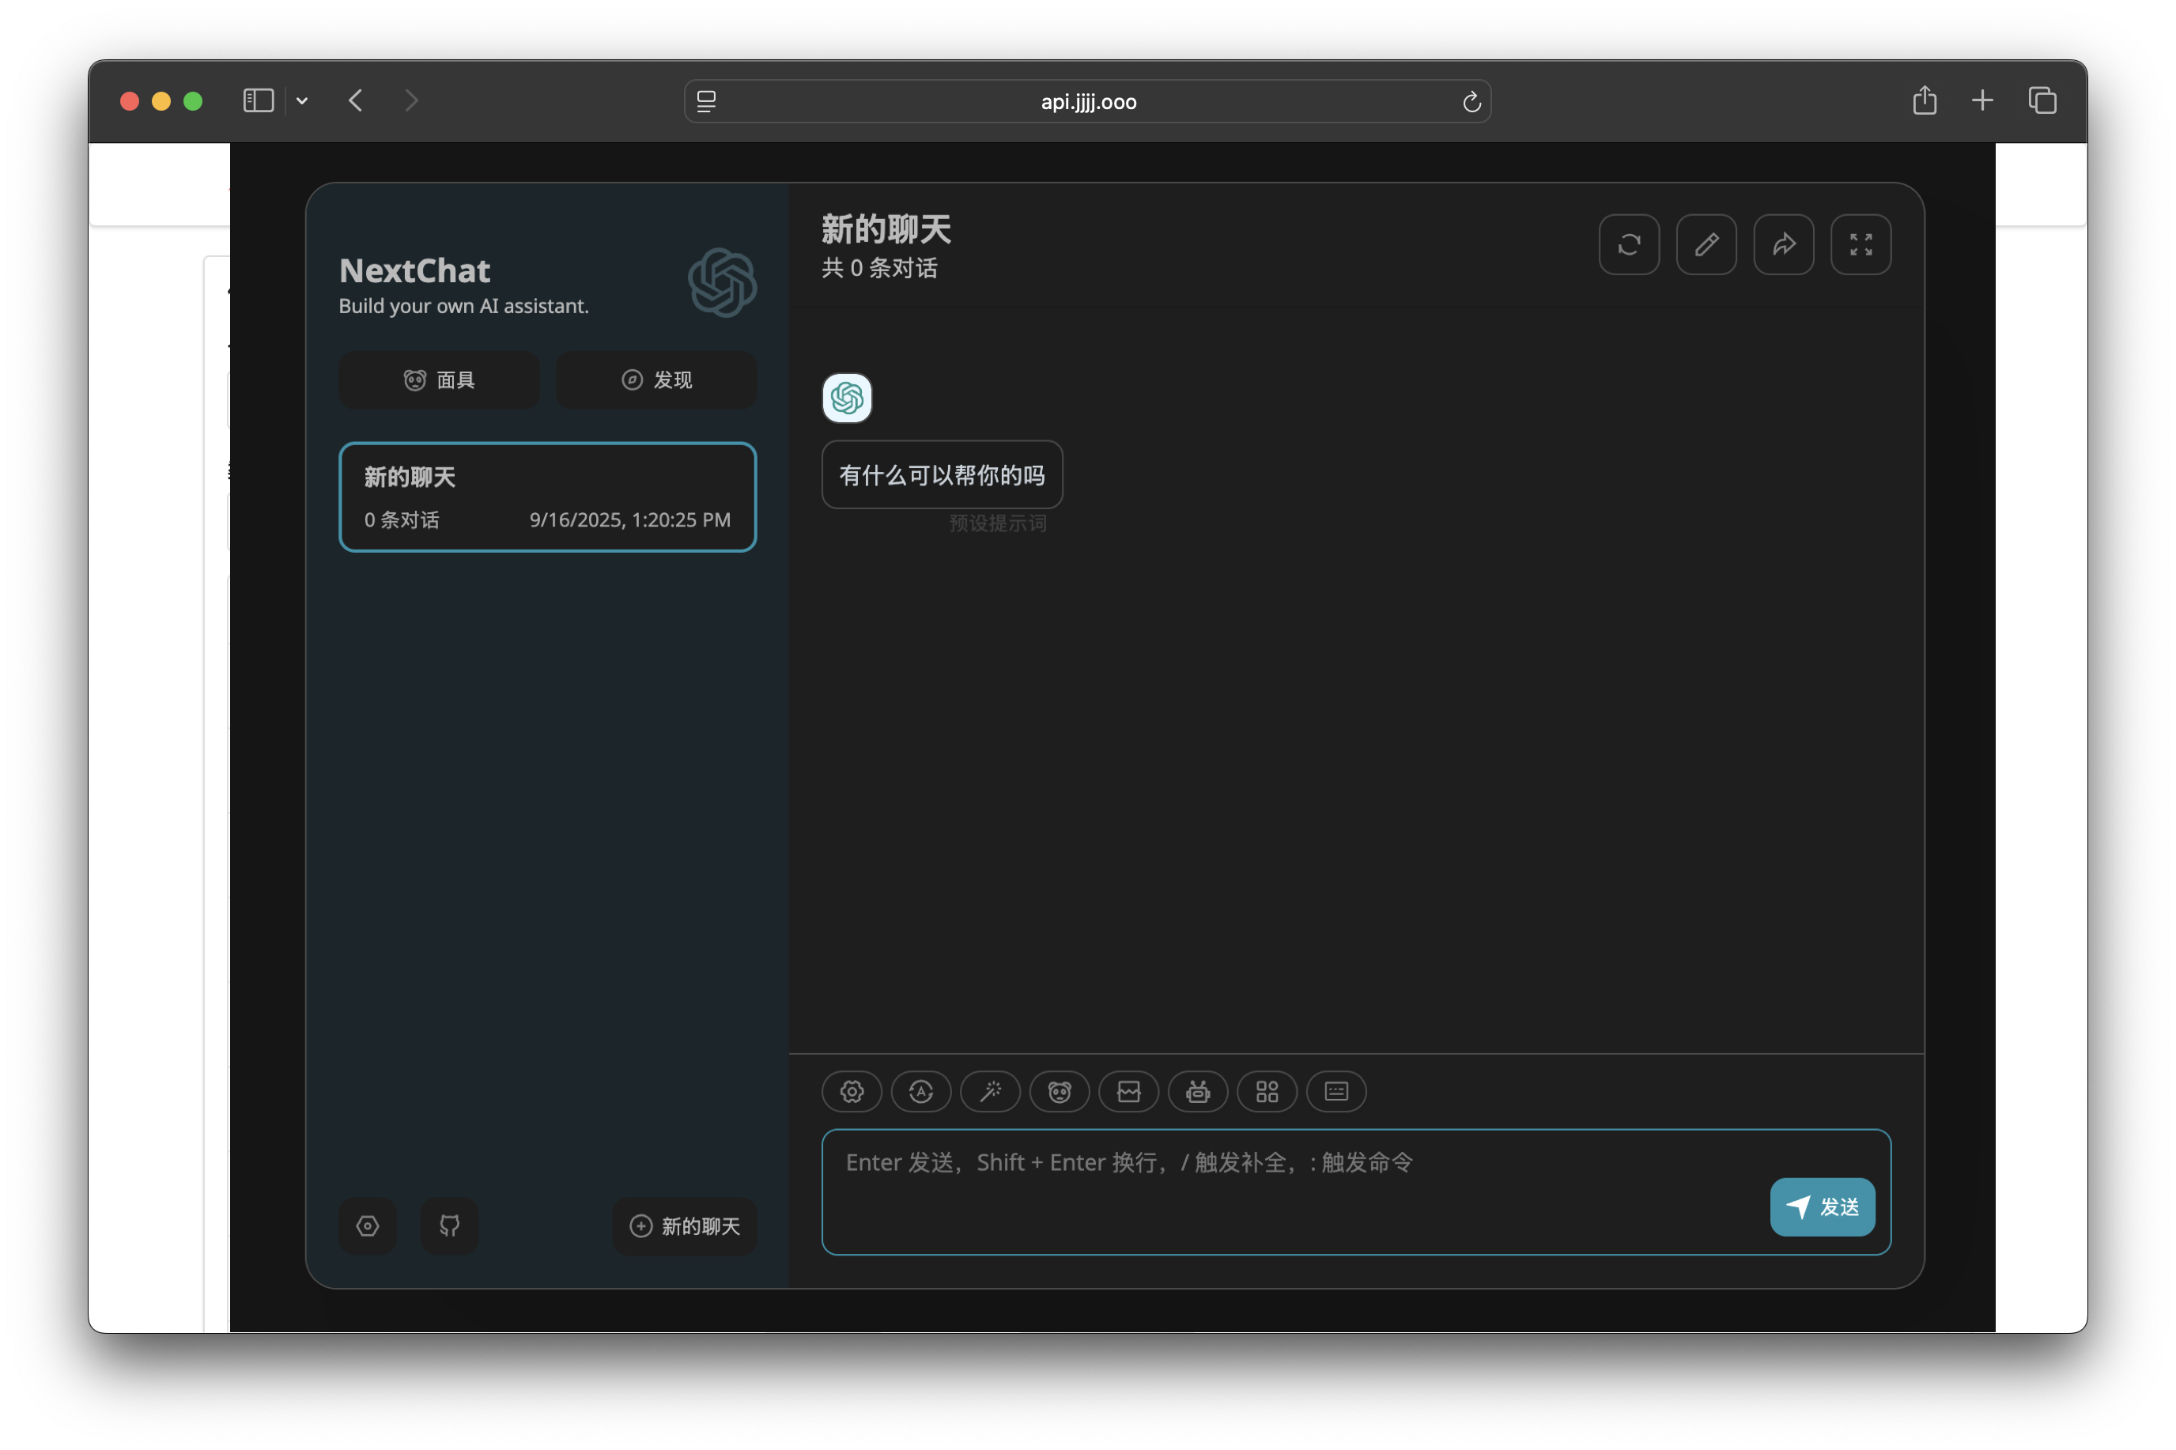Open GitHub link in sidebar
The image size is (2176, 1450).
(449, 1225)
